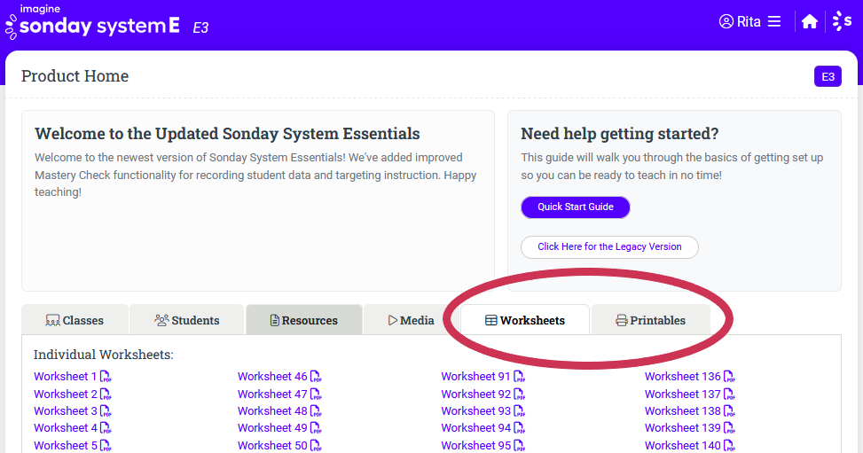Image resolution: width=863 pixels, height=453 pixels.
Task: Open the Worksheet 50 link
Action: (x=271, y=445)
